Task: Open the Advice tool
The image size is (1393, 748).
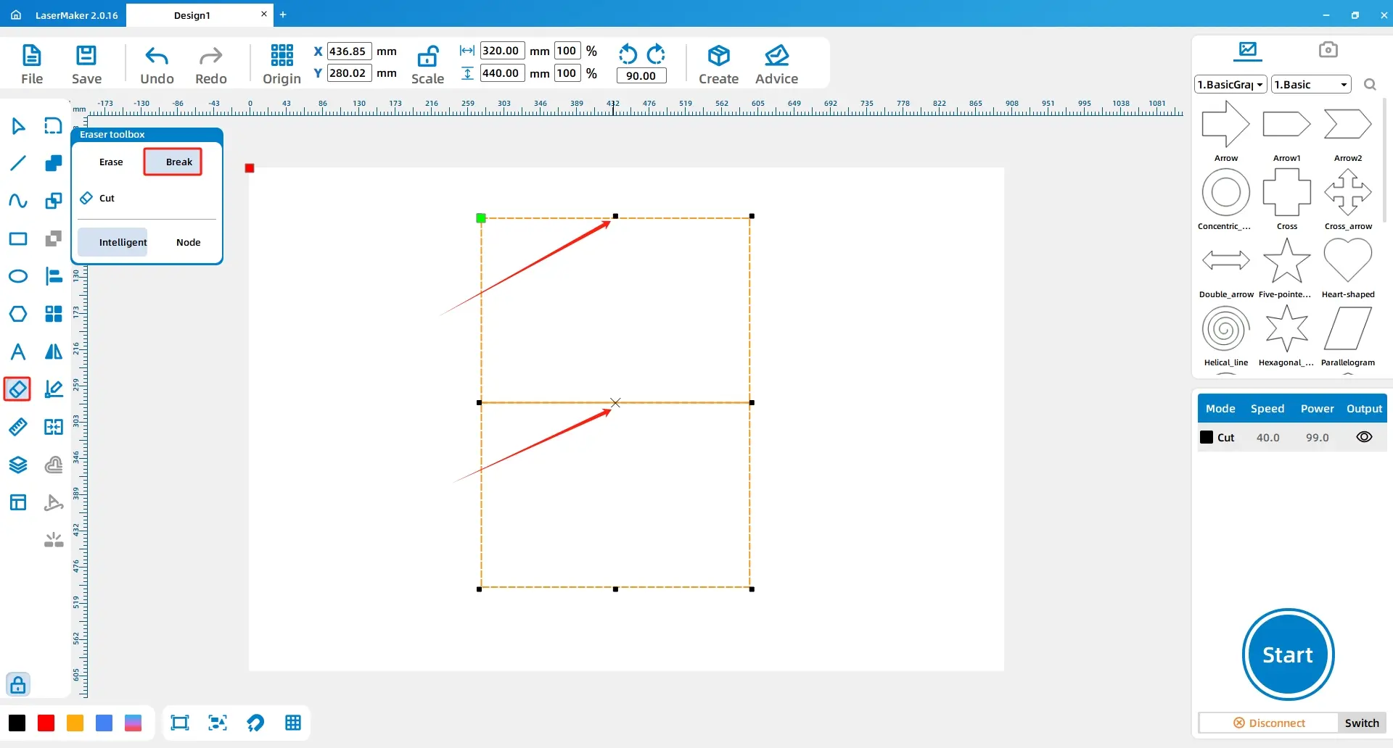Action: [776, 55]
